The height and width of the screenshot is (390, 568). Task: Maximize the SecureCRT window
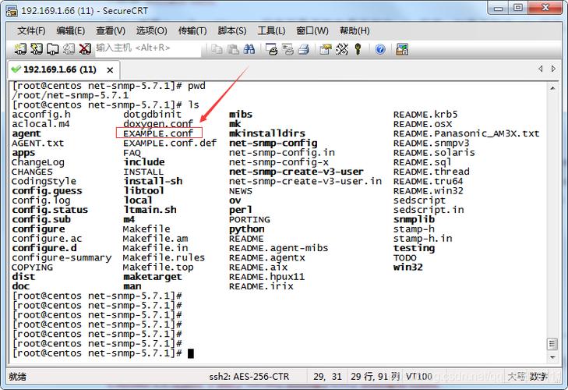(518, 8)
